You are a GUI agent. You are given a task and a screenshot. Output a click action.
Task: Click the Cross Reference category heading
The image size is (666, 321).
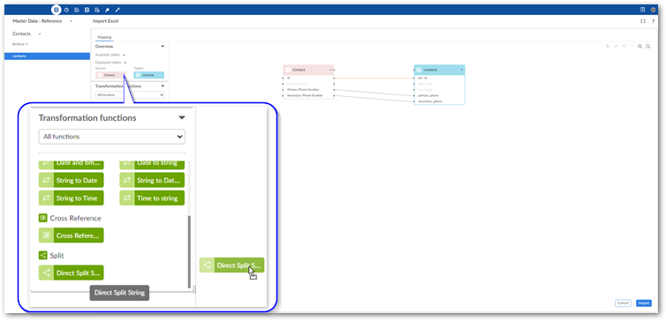[x=70, y=218]
